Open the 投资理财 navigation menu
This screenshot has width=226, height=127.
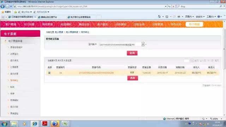(x=66, y=24)
